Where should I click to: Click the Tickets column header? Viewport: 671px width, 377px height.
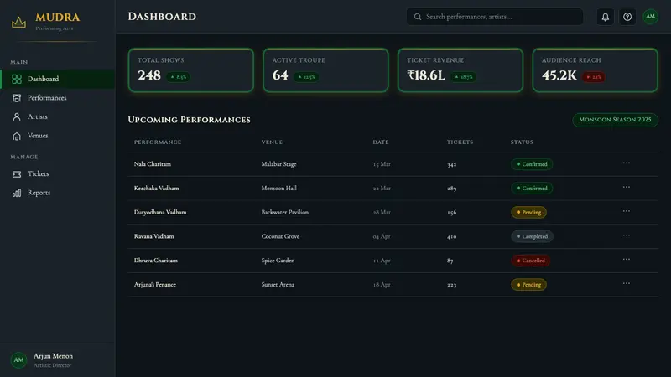(460, 142)
